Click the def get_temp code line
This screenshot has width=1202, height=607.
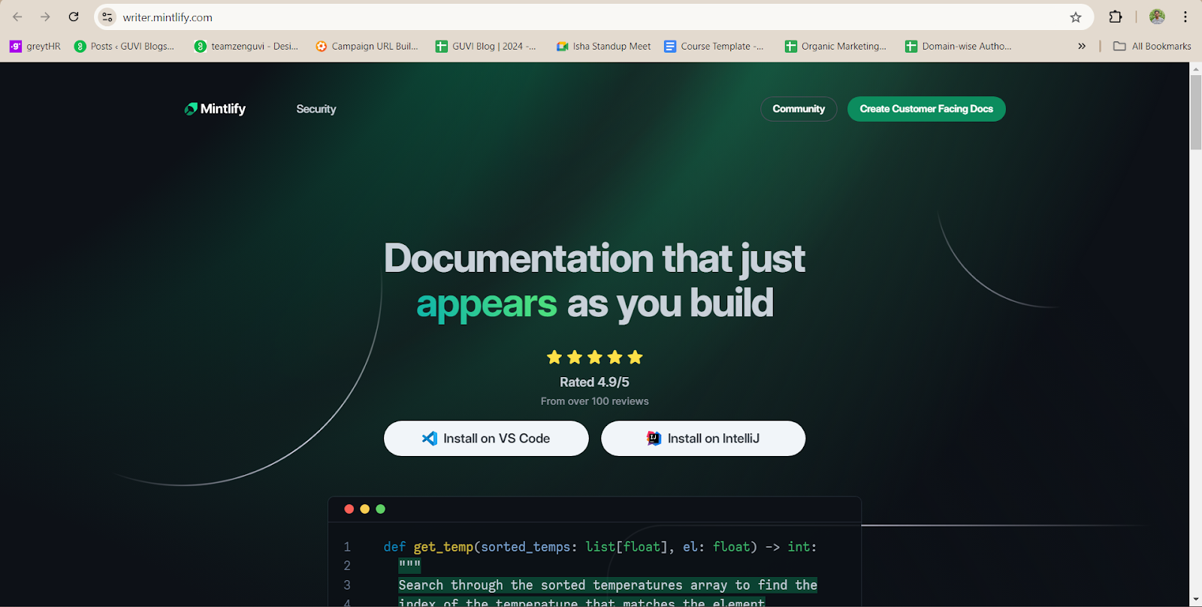(x=599, y=547)
